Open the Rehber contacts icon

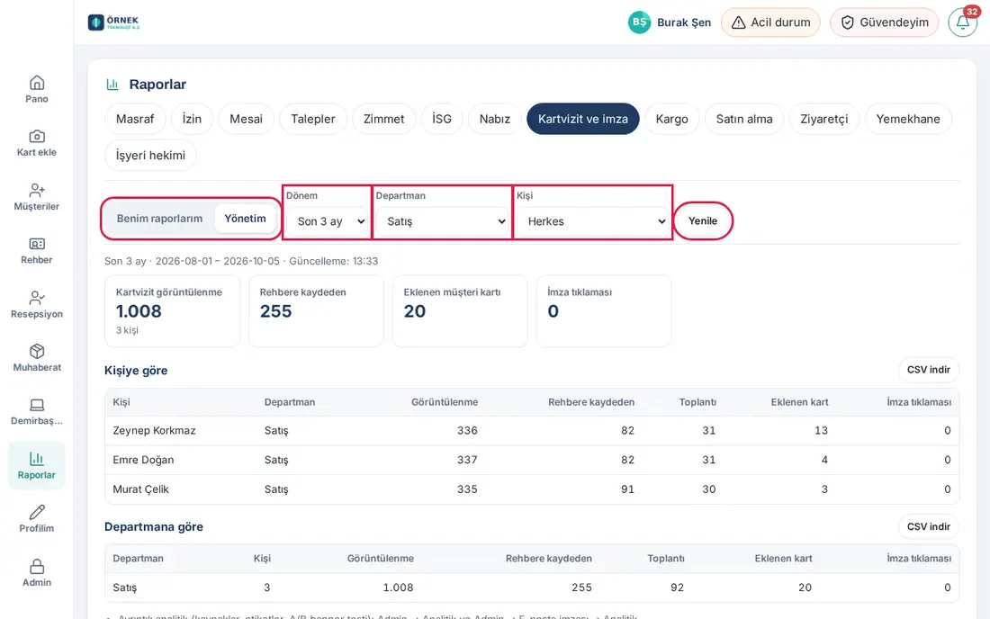[x=37, y=244]
